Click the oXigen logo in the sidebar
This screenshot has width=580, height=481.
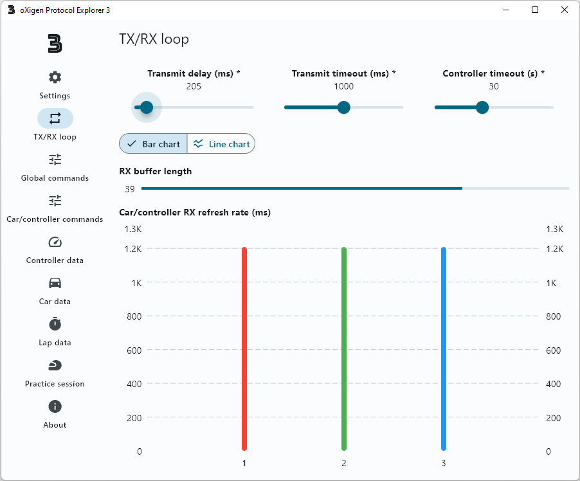point(55,44)
